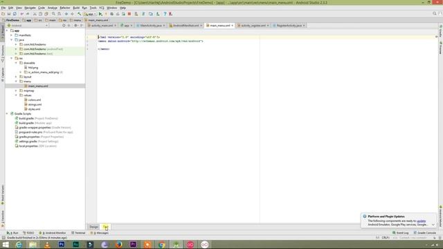Screen dimensions: 443x249
Task: Click the Redo arrow icon
Action: [28, 14]
